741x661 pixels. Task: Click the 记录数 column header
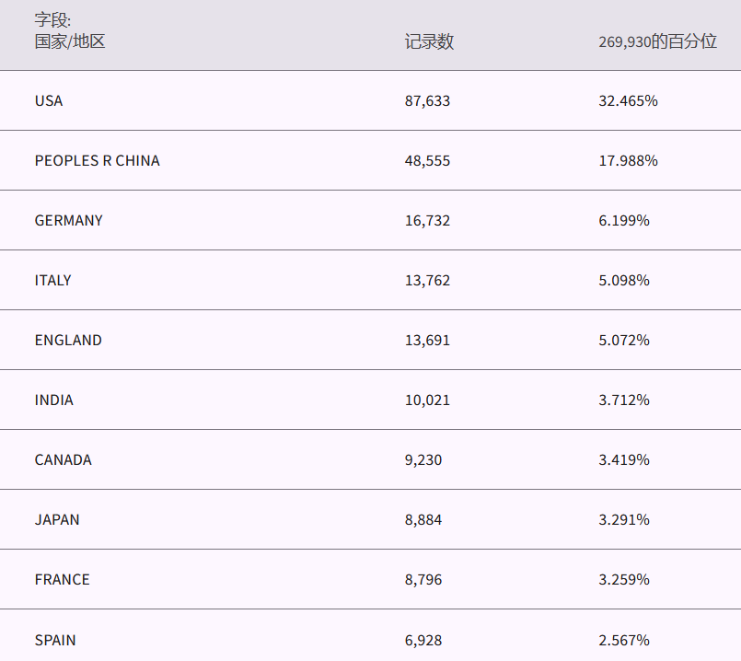coord(429,41)
